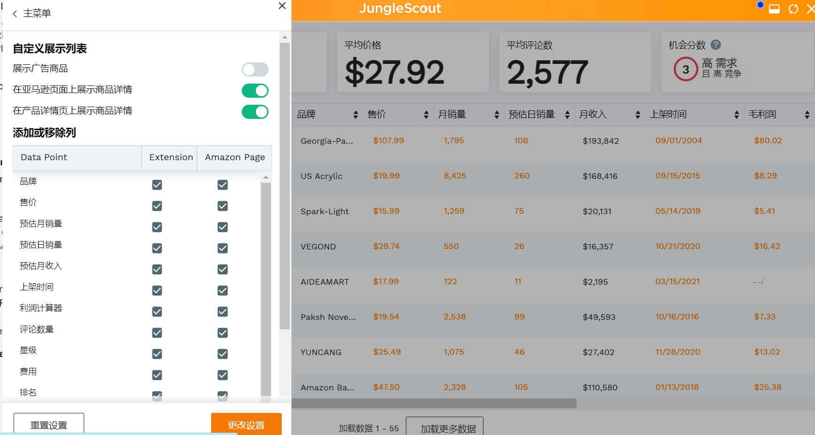Disable 在产品详情页上展示商品详情 switch
Viewport: 815px width, 435px height.
[x=255, y=112]
